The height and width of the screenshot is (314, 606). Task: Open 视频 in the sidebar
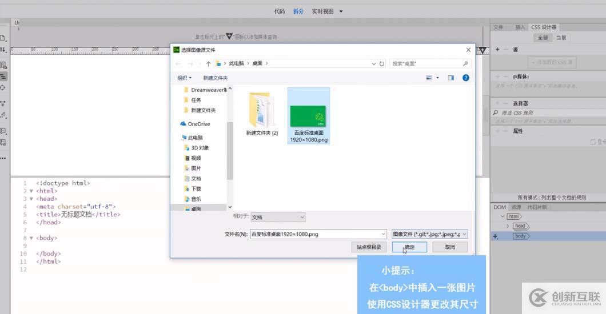coord(193,158)
